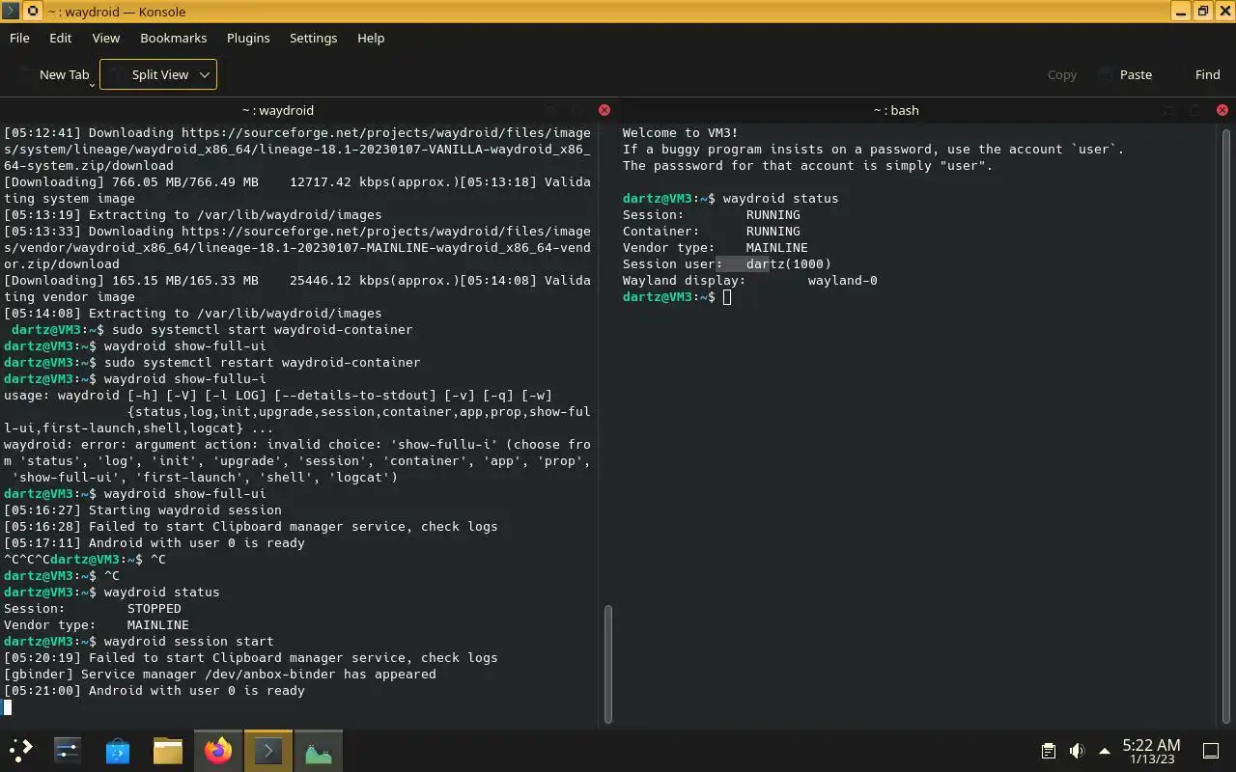Open the KDE application launcher

click(21, 750)
